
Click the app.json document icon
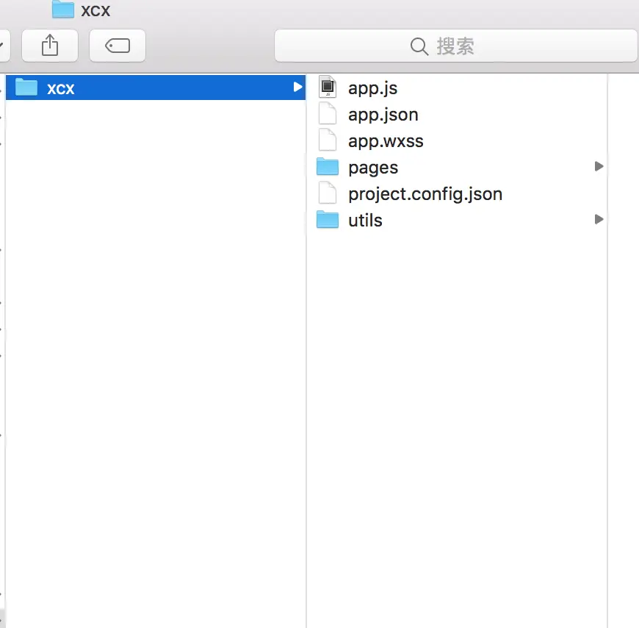[328, 113]
